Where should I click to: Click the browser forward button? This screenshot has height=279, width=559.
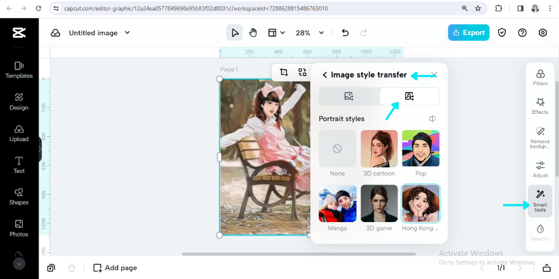[x=23, y=8]
